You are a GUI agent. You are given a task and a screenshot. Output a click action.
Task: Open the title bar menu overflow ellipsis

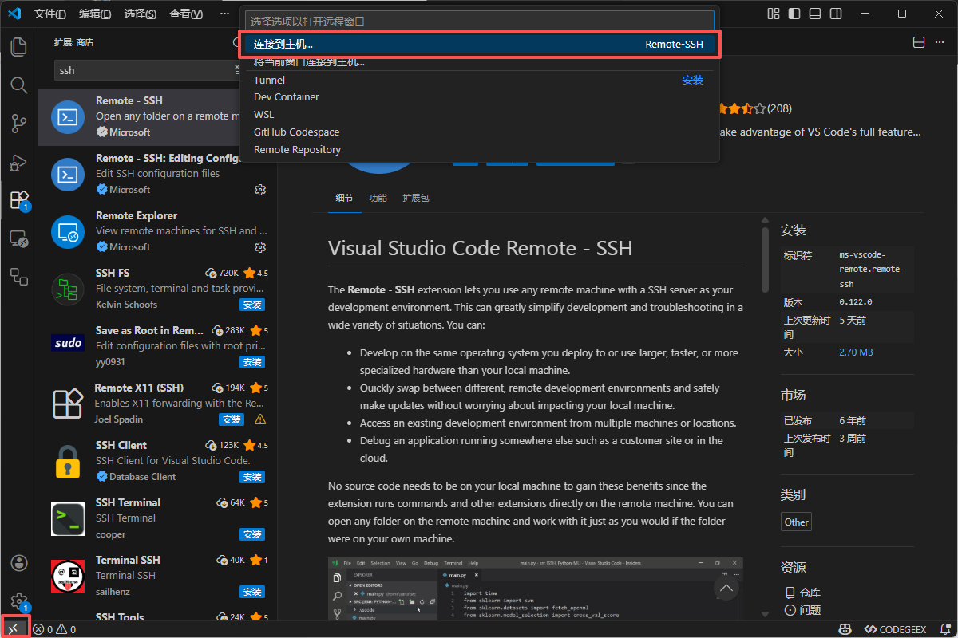point(224,14)
